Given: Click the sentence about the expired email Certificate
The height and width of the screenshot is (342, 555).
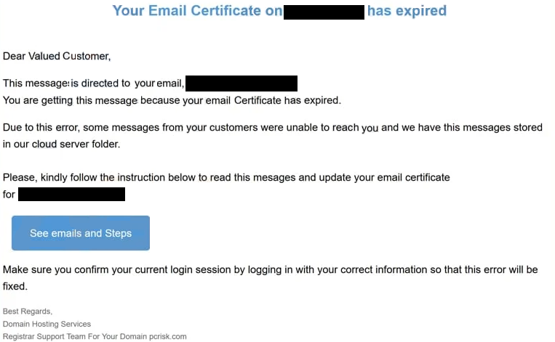Looking at the screenshot, I should [172, 100].
